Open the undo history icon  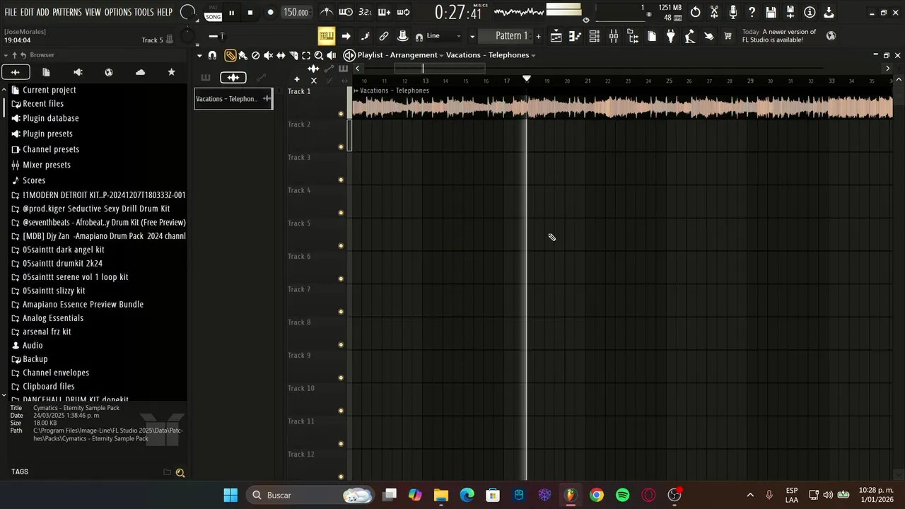pos(696,12)
